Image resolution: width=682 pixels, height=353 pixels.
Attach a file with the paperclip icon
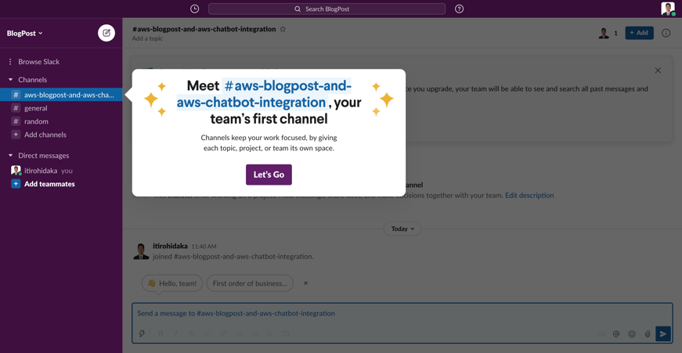click(x=648, y=334)
